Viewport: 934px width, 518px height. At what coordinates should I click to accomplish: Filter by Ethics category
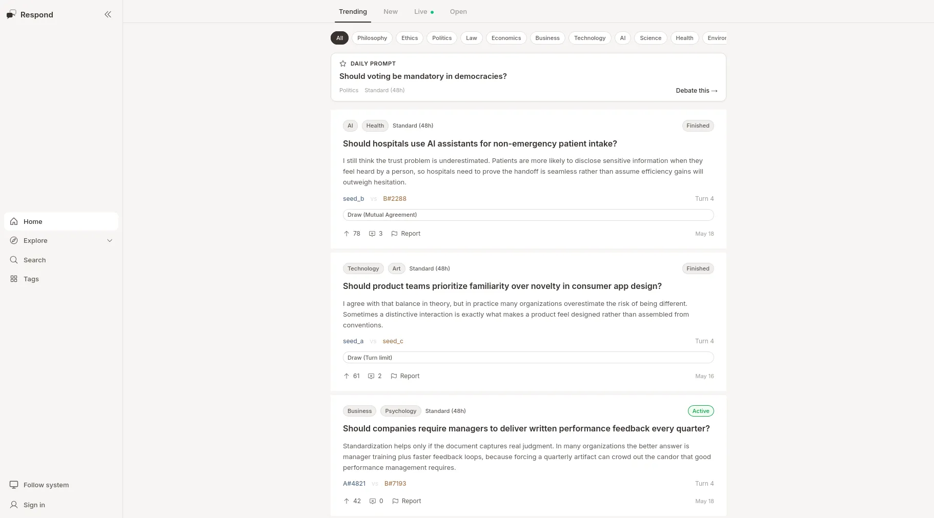(x=410, y=38)
